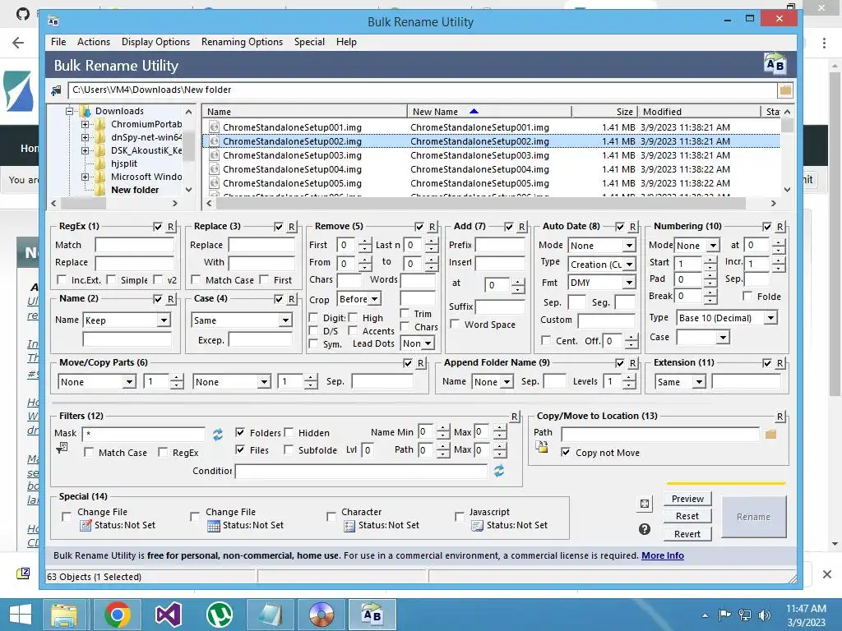The width and height of the screenshot is (842, 631).
Task: Click Javascript Renaming status icon
Action: 477,525
